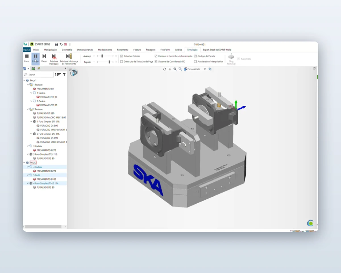Click the Avanço speed slider handle
Image resolution: width=341 pixels, height=273 pixels.
(102, 56)
